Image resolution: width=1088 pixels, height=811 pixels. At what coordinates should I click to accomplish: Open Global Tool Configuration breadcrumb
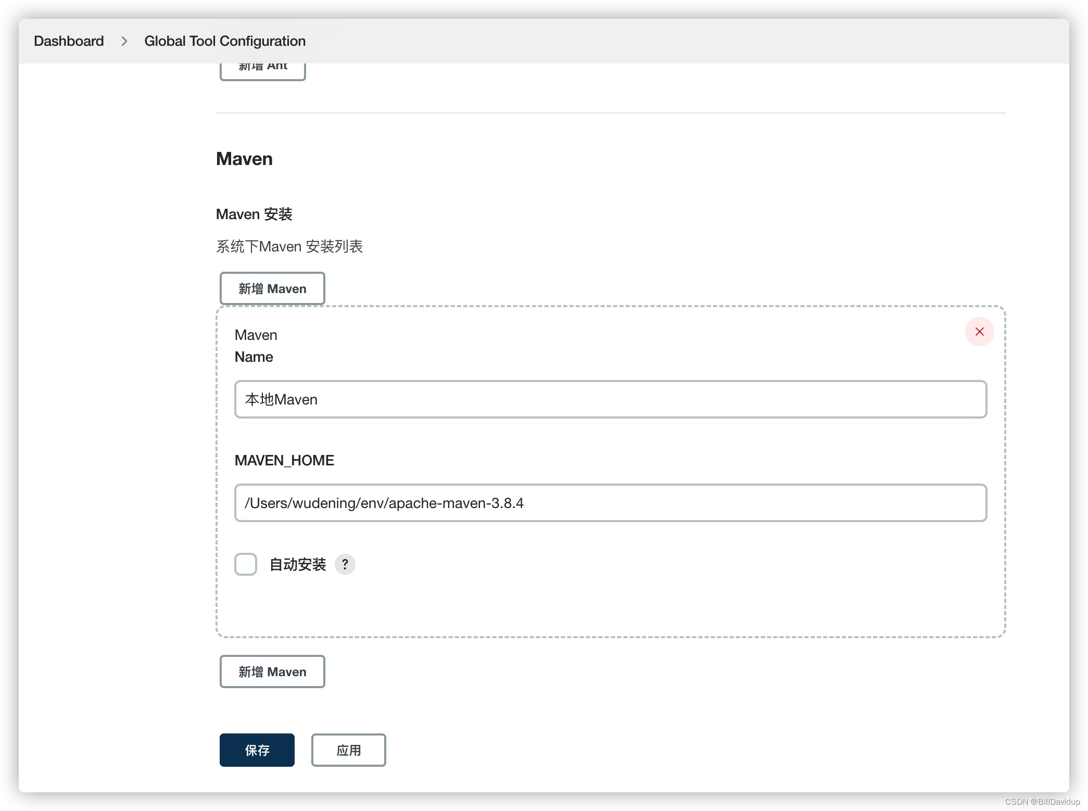[225, 41]
